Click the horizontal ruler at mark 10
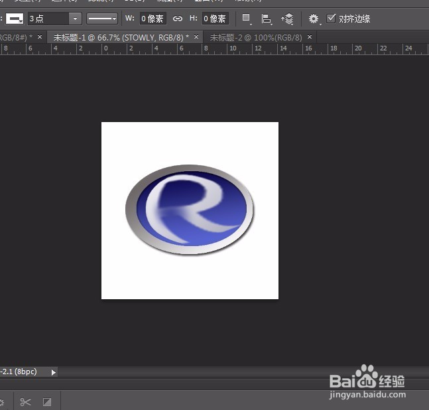 tap(233, 48)
